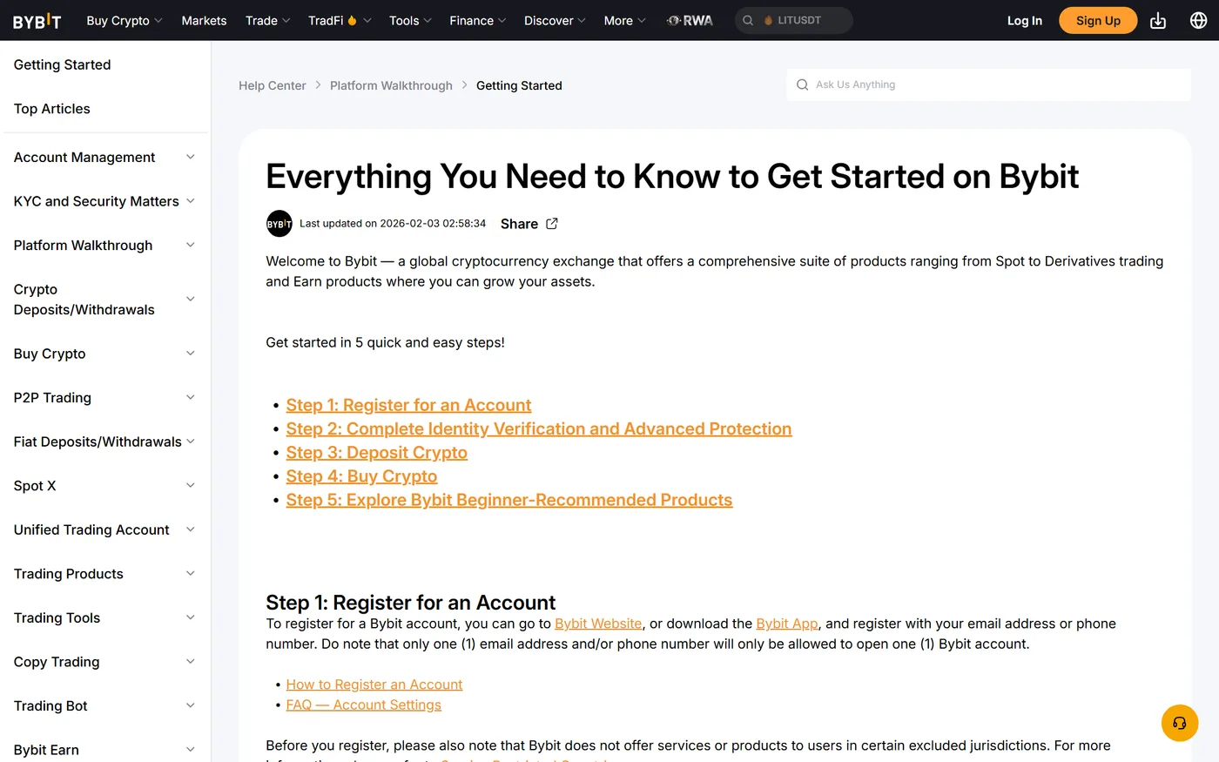Click the LITUSDT header search field
The height and width of the screenshot is (762, 1219).
pyautogui.click(x=794, y=21)
